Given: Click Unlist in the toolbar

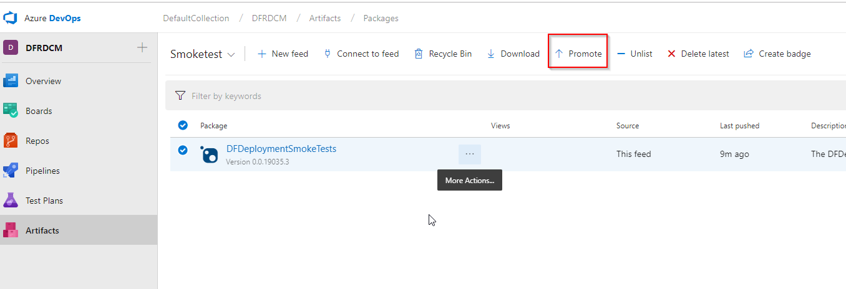Looking at the screenshot, I should (x=634, y=54).
